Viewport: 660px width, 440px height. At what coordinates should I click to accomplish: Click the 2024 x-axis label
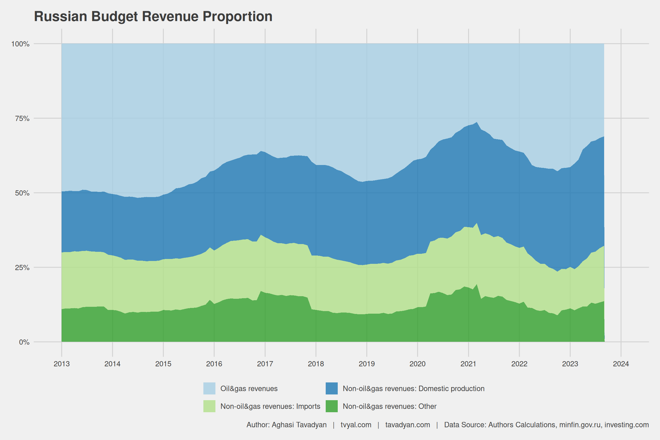click(x=621, y=364)
